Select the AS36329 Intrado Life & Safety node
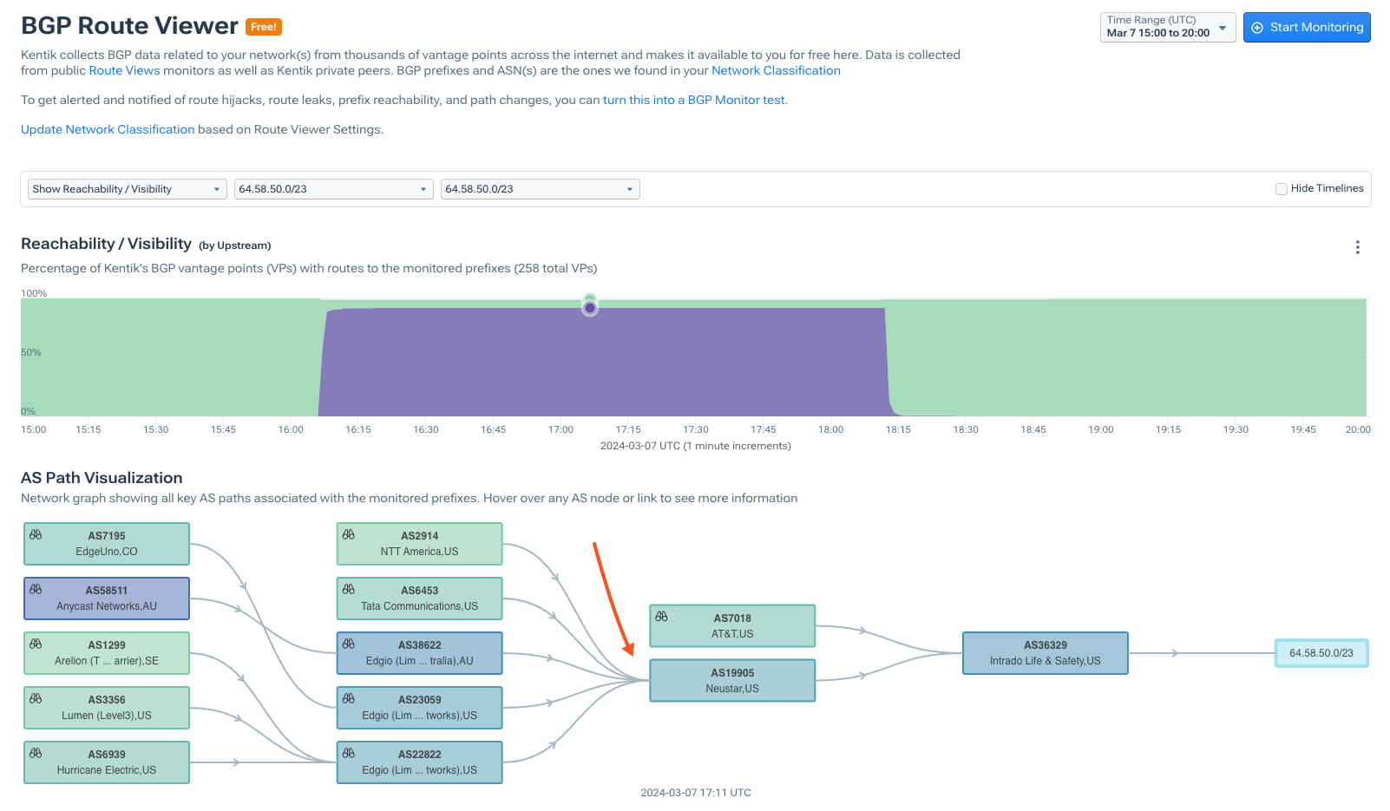Image resolution: width=1390 pixels, height=811 pixels. [1046, 653]
